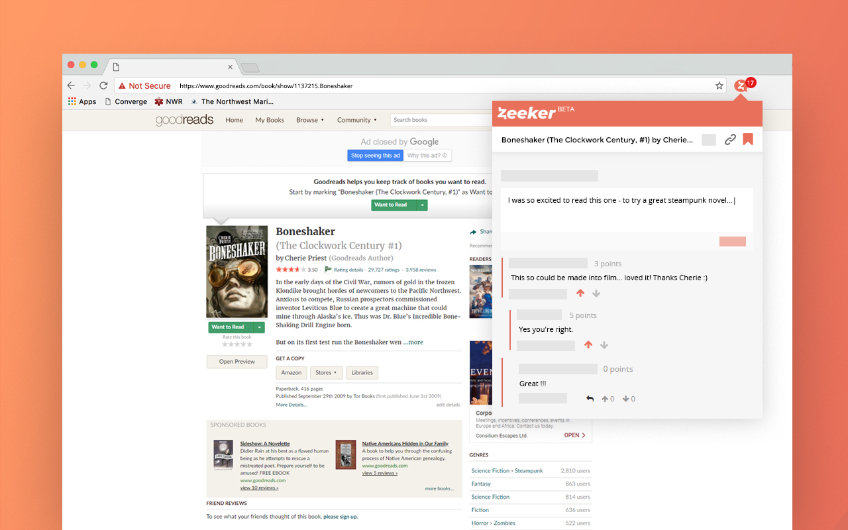Open the Apps grid in bookmarks bar
This screenshot has height=530, width=848.
point(82,101)
